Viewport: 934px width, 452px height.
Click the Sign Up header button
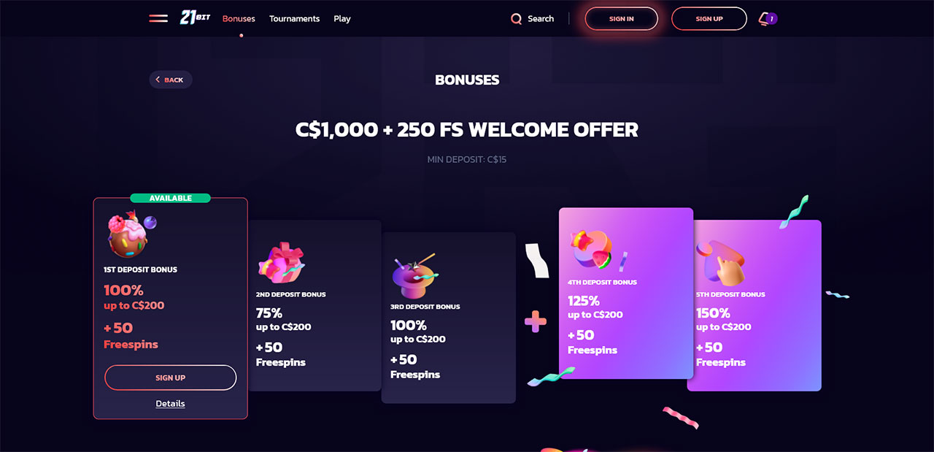pos(709,19)
